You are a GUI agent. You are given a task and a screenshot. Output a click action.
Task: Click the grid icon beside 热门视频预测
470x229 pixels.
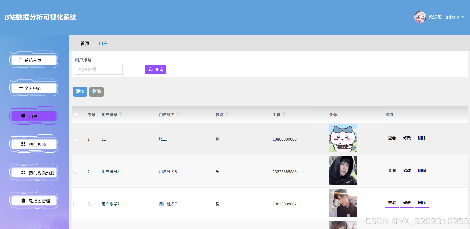pyautogui.click(x=23, y=173)
